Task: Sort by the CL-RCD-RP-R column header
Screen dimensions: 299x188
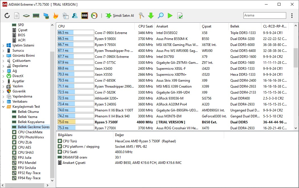Action: coord(275,26)
